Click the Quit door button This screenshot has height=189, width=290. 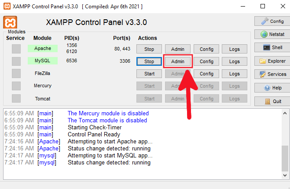[272, 101]
